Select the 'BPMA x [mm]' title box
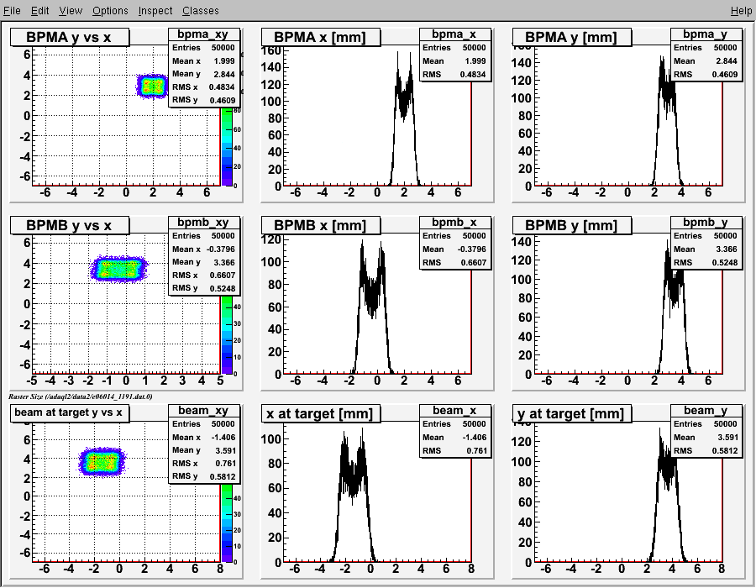Screen dimensions: 756x588 click(320, 37)
